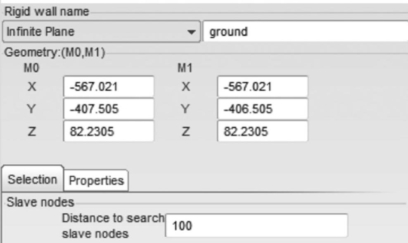Open the Properties tab
This screenshot has height=243, width=408.
point(96,180)
